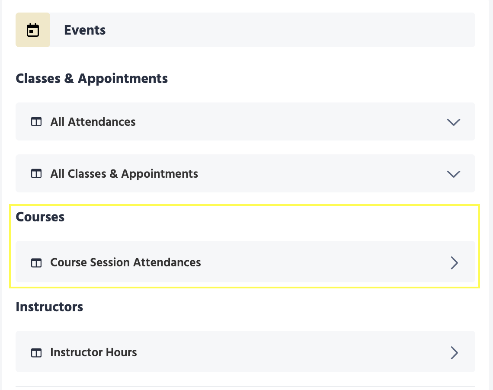Open the Instructor Hours report
This screenshot has height=390, width=493.
tap(93, 352)
